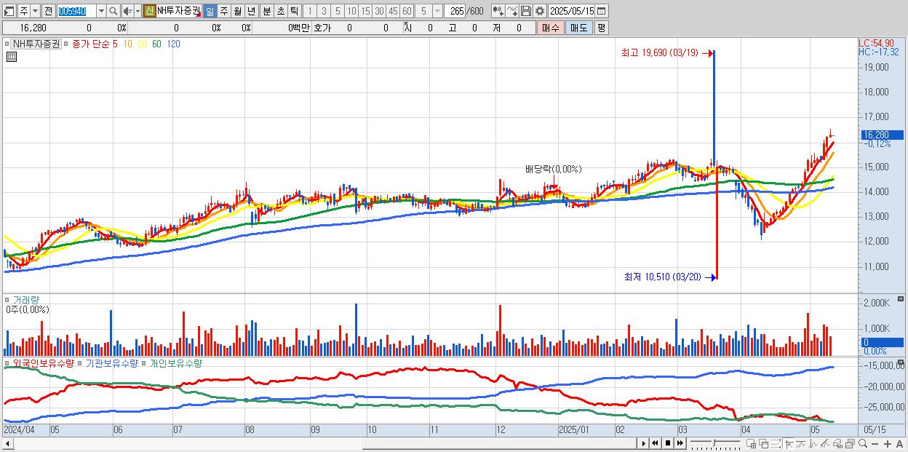Click the window with grid icon
Image resolution: width=908 pixels, height=452 pixels.
pyautogui.click(x=752, y=444)
